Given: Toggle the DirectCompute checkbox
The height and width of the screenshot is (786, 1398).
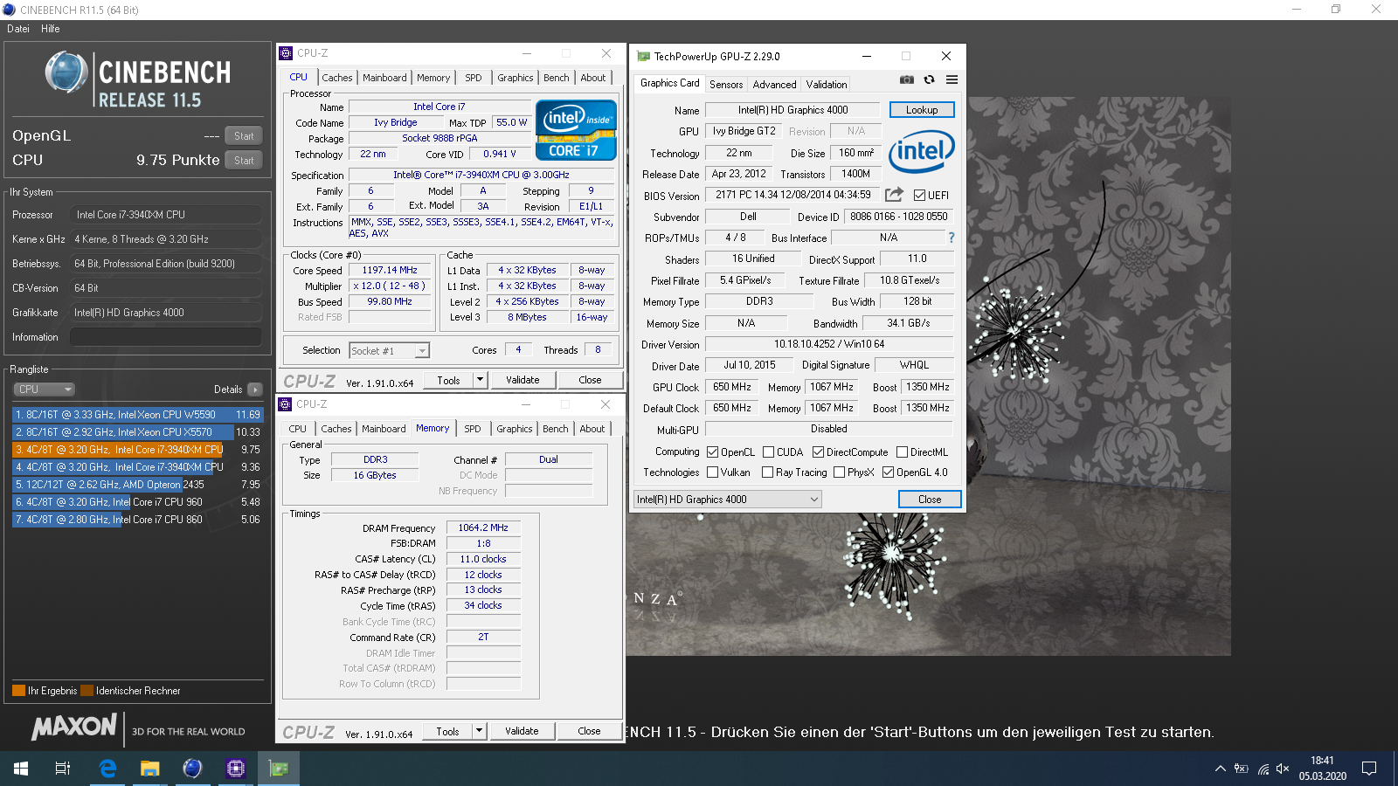Looking at the screenshot, I should coord(818,452).
